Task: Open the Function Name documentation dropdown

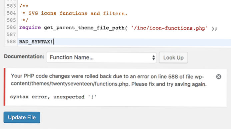Action: pos(101,58)
